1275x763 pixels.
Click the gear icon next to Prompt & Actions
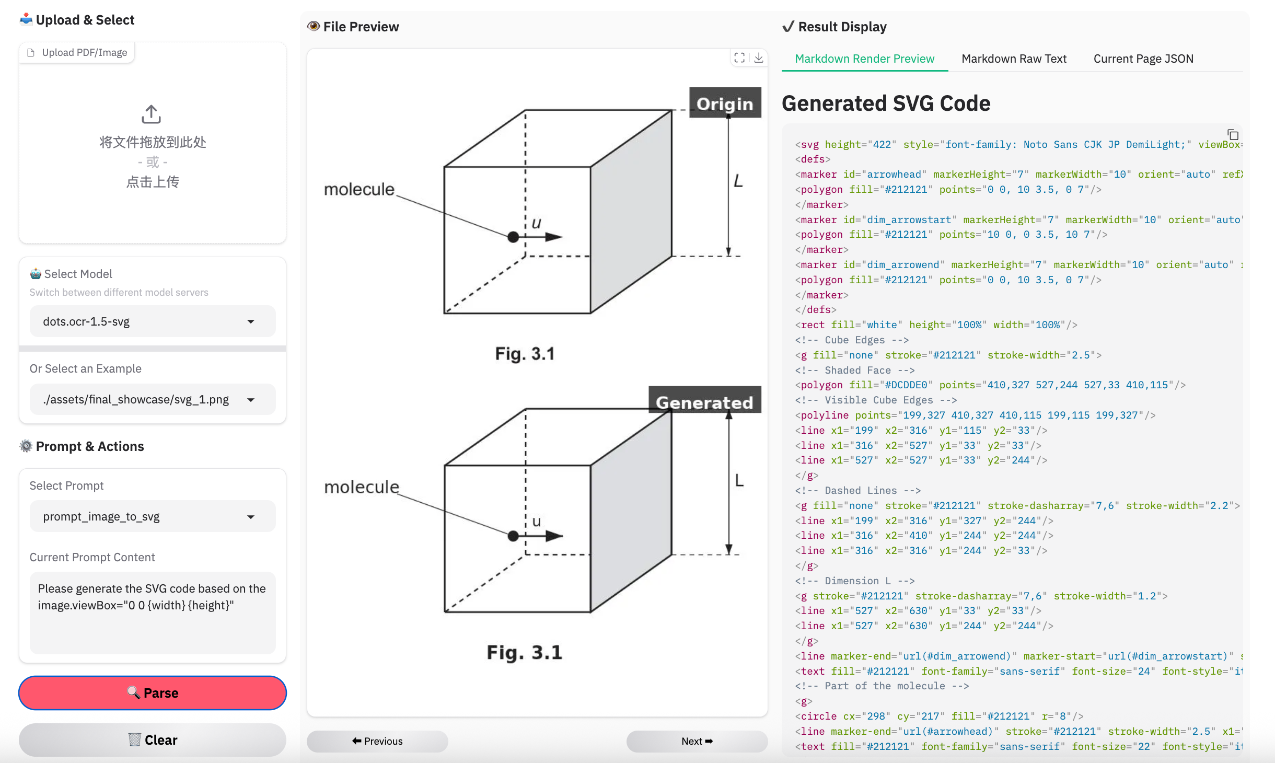(26, 446)
